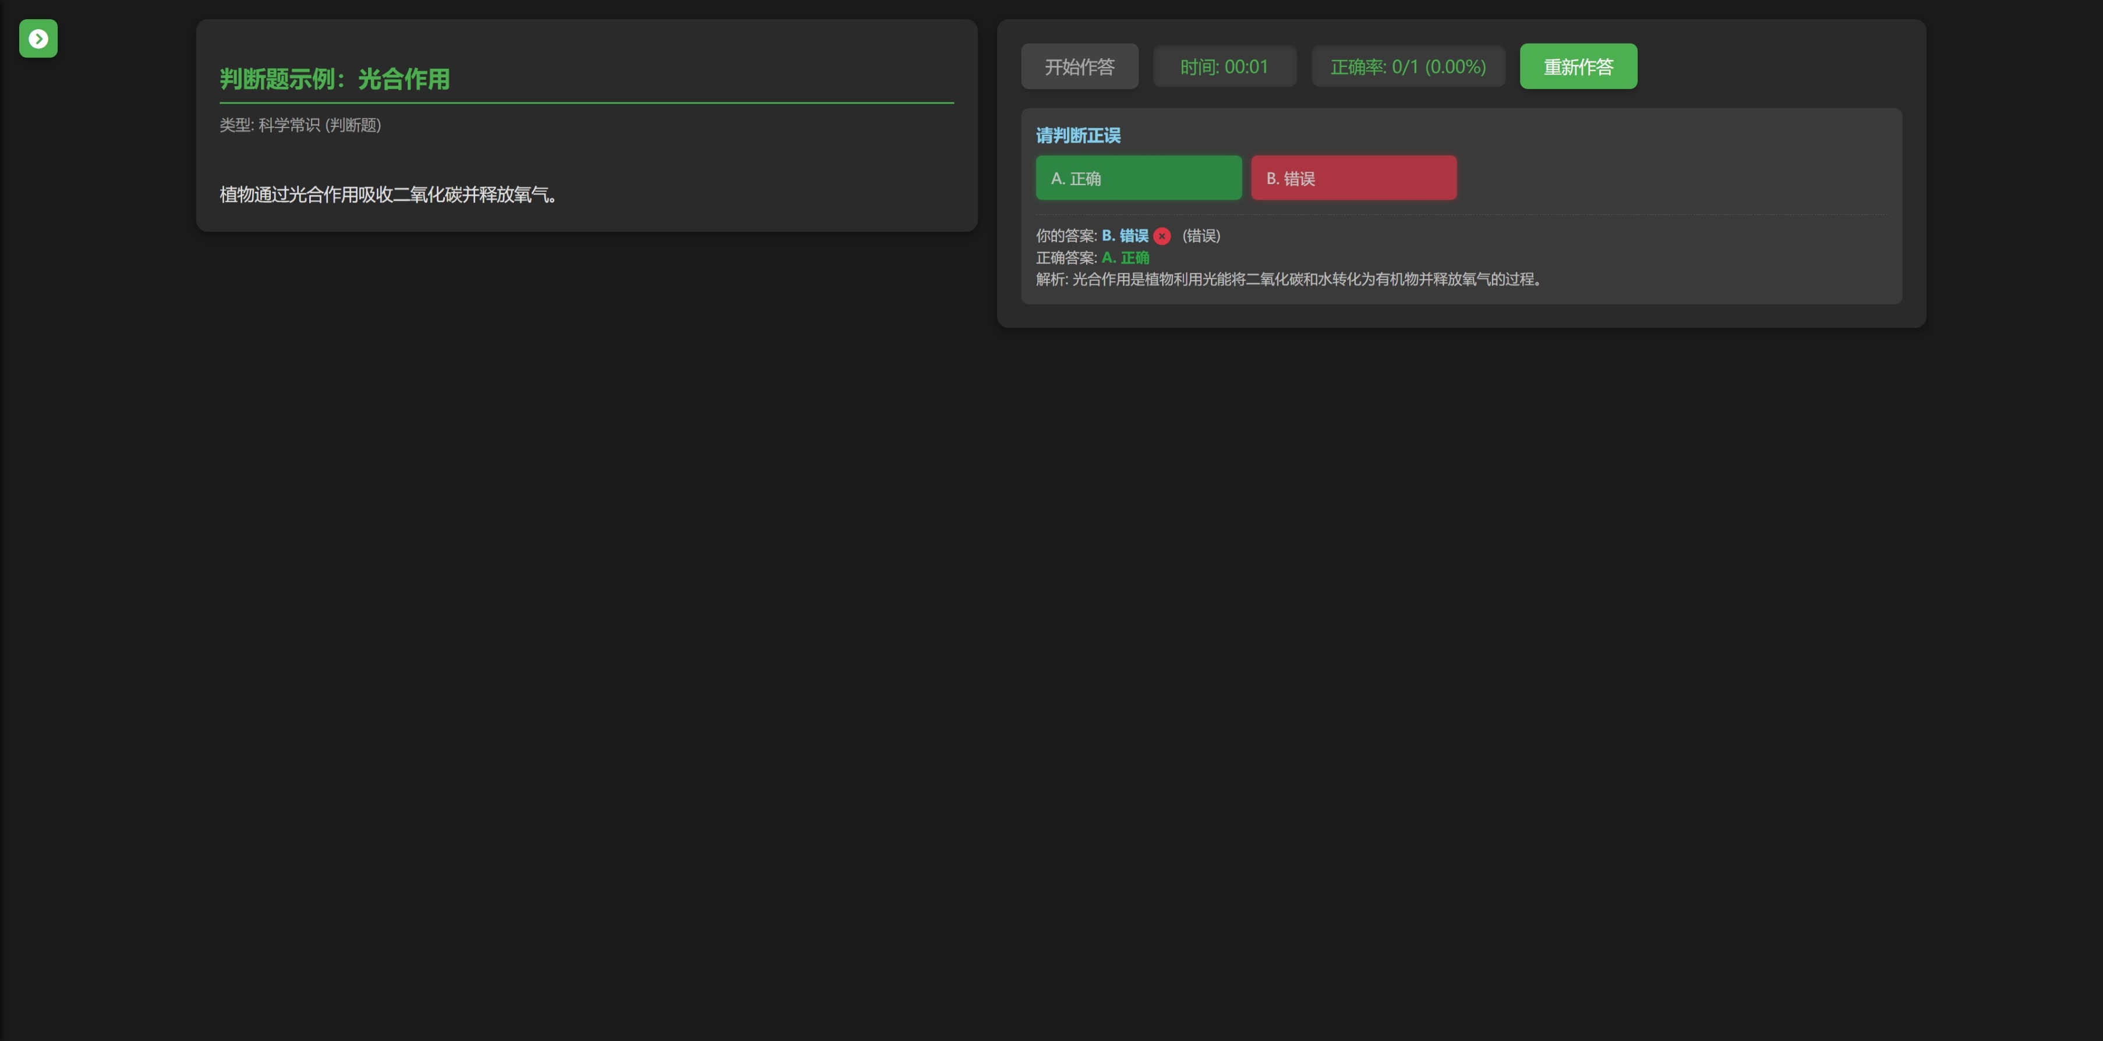Click green underline beneath the question title
This screenshot has width=2103, height=1041.
click(x=586, y=103)
